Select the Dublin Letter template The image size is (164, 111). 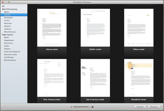(95, 28)
